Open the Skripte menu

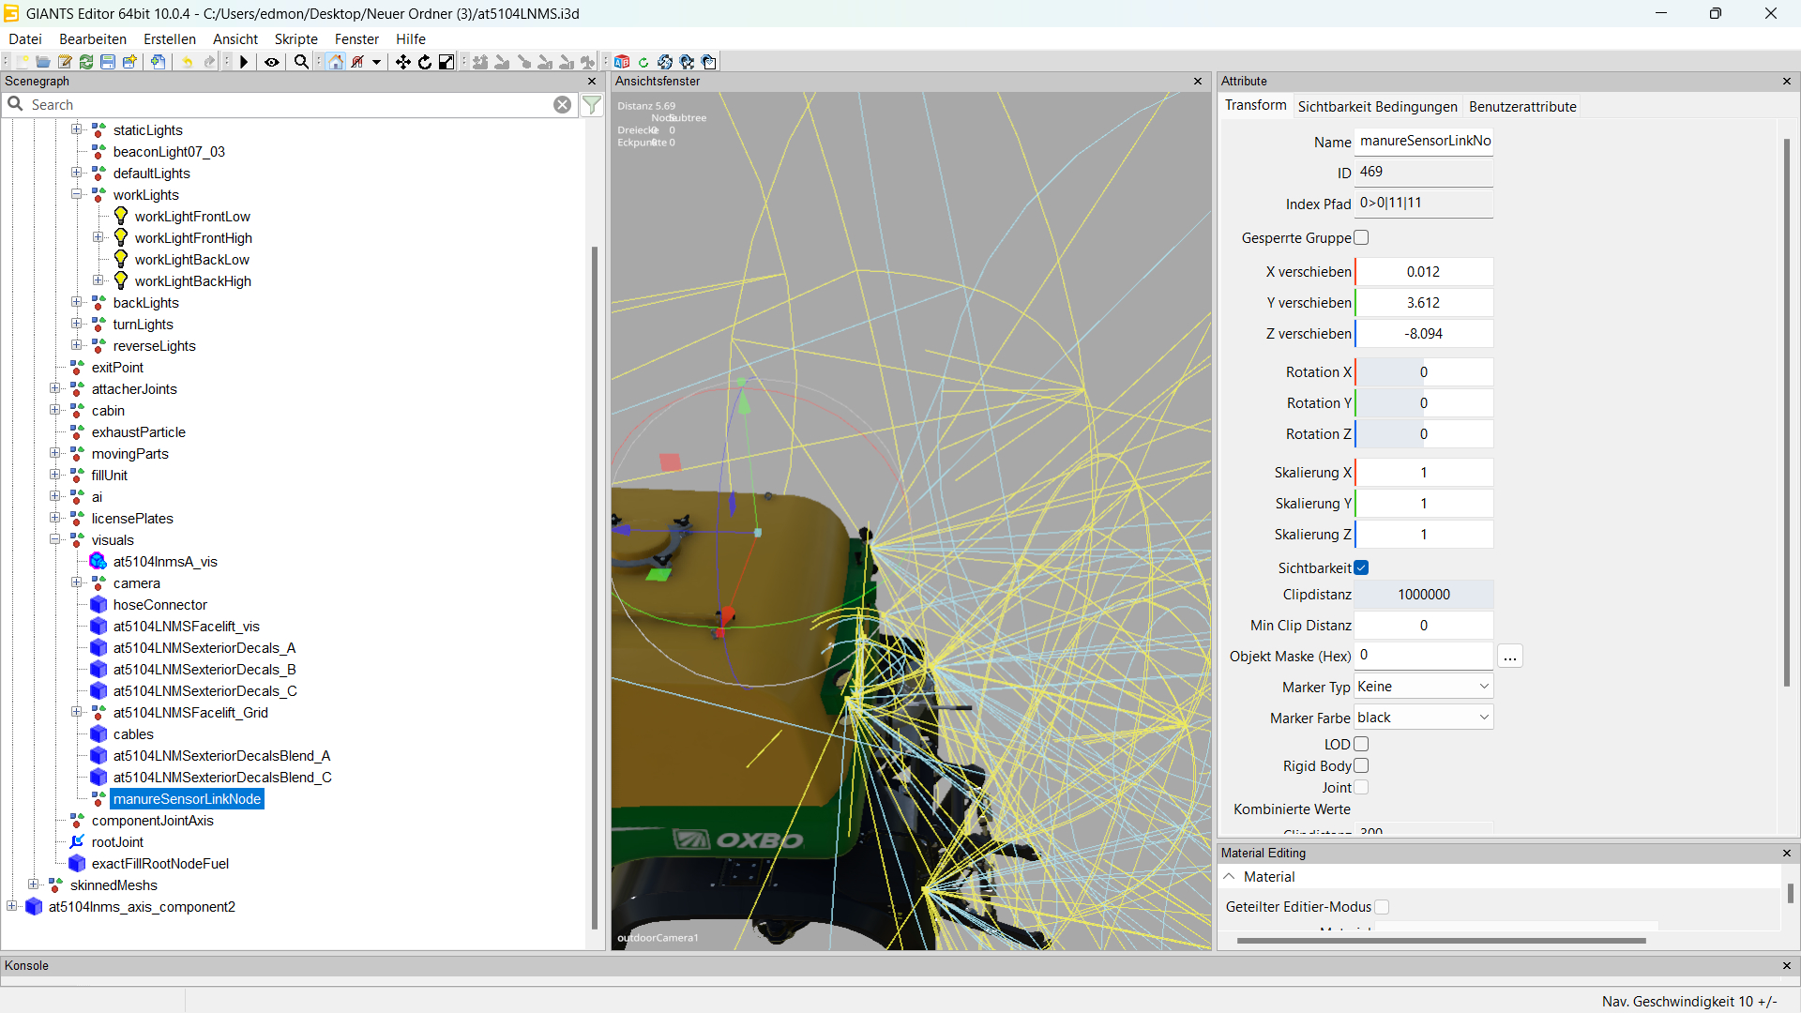296,38
